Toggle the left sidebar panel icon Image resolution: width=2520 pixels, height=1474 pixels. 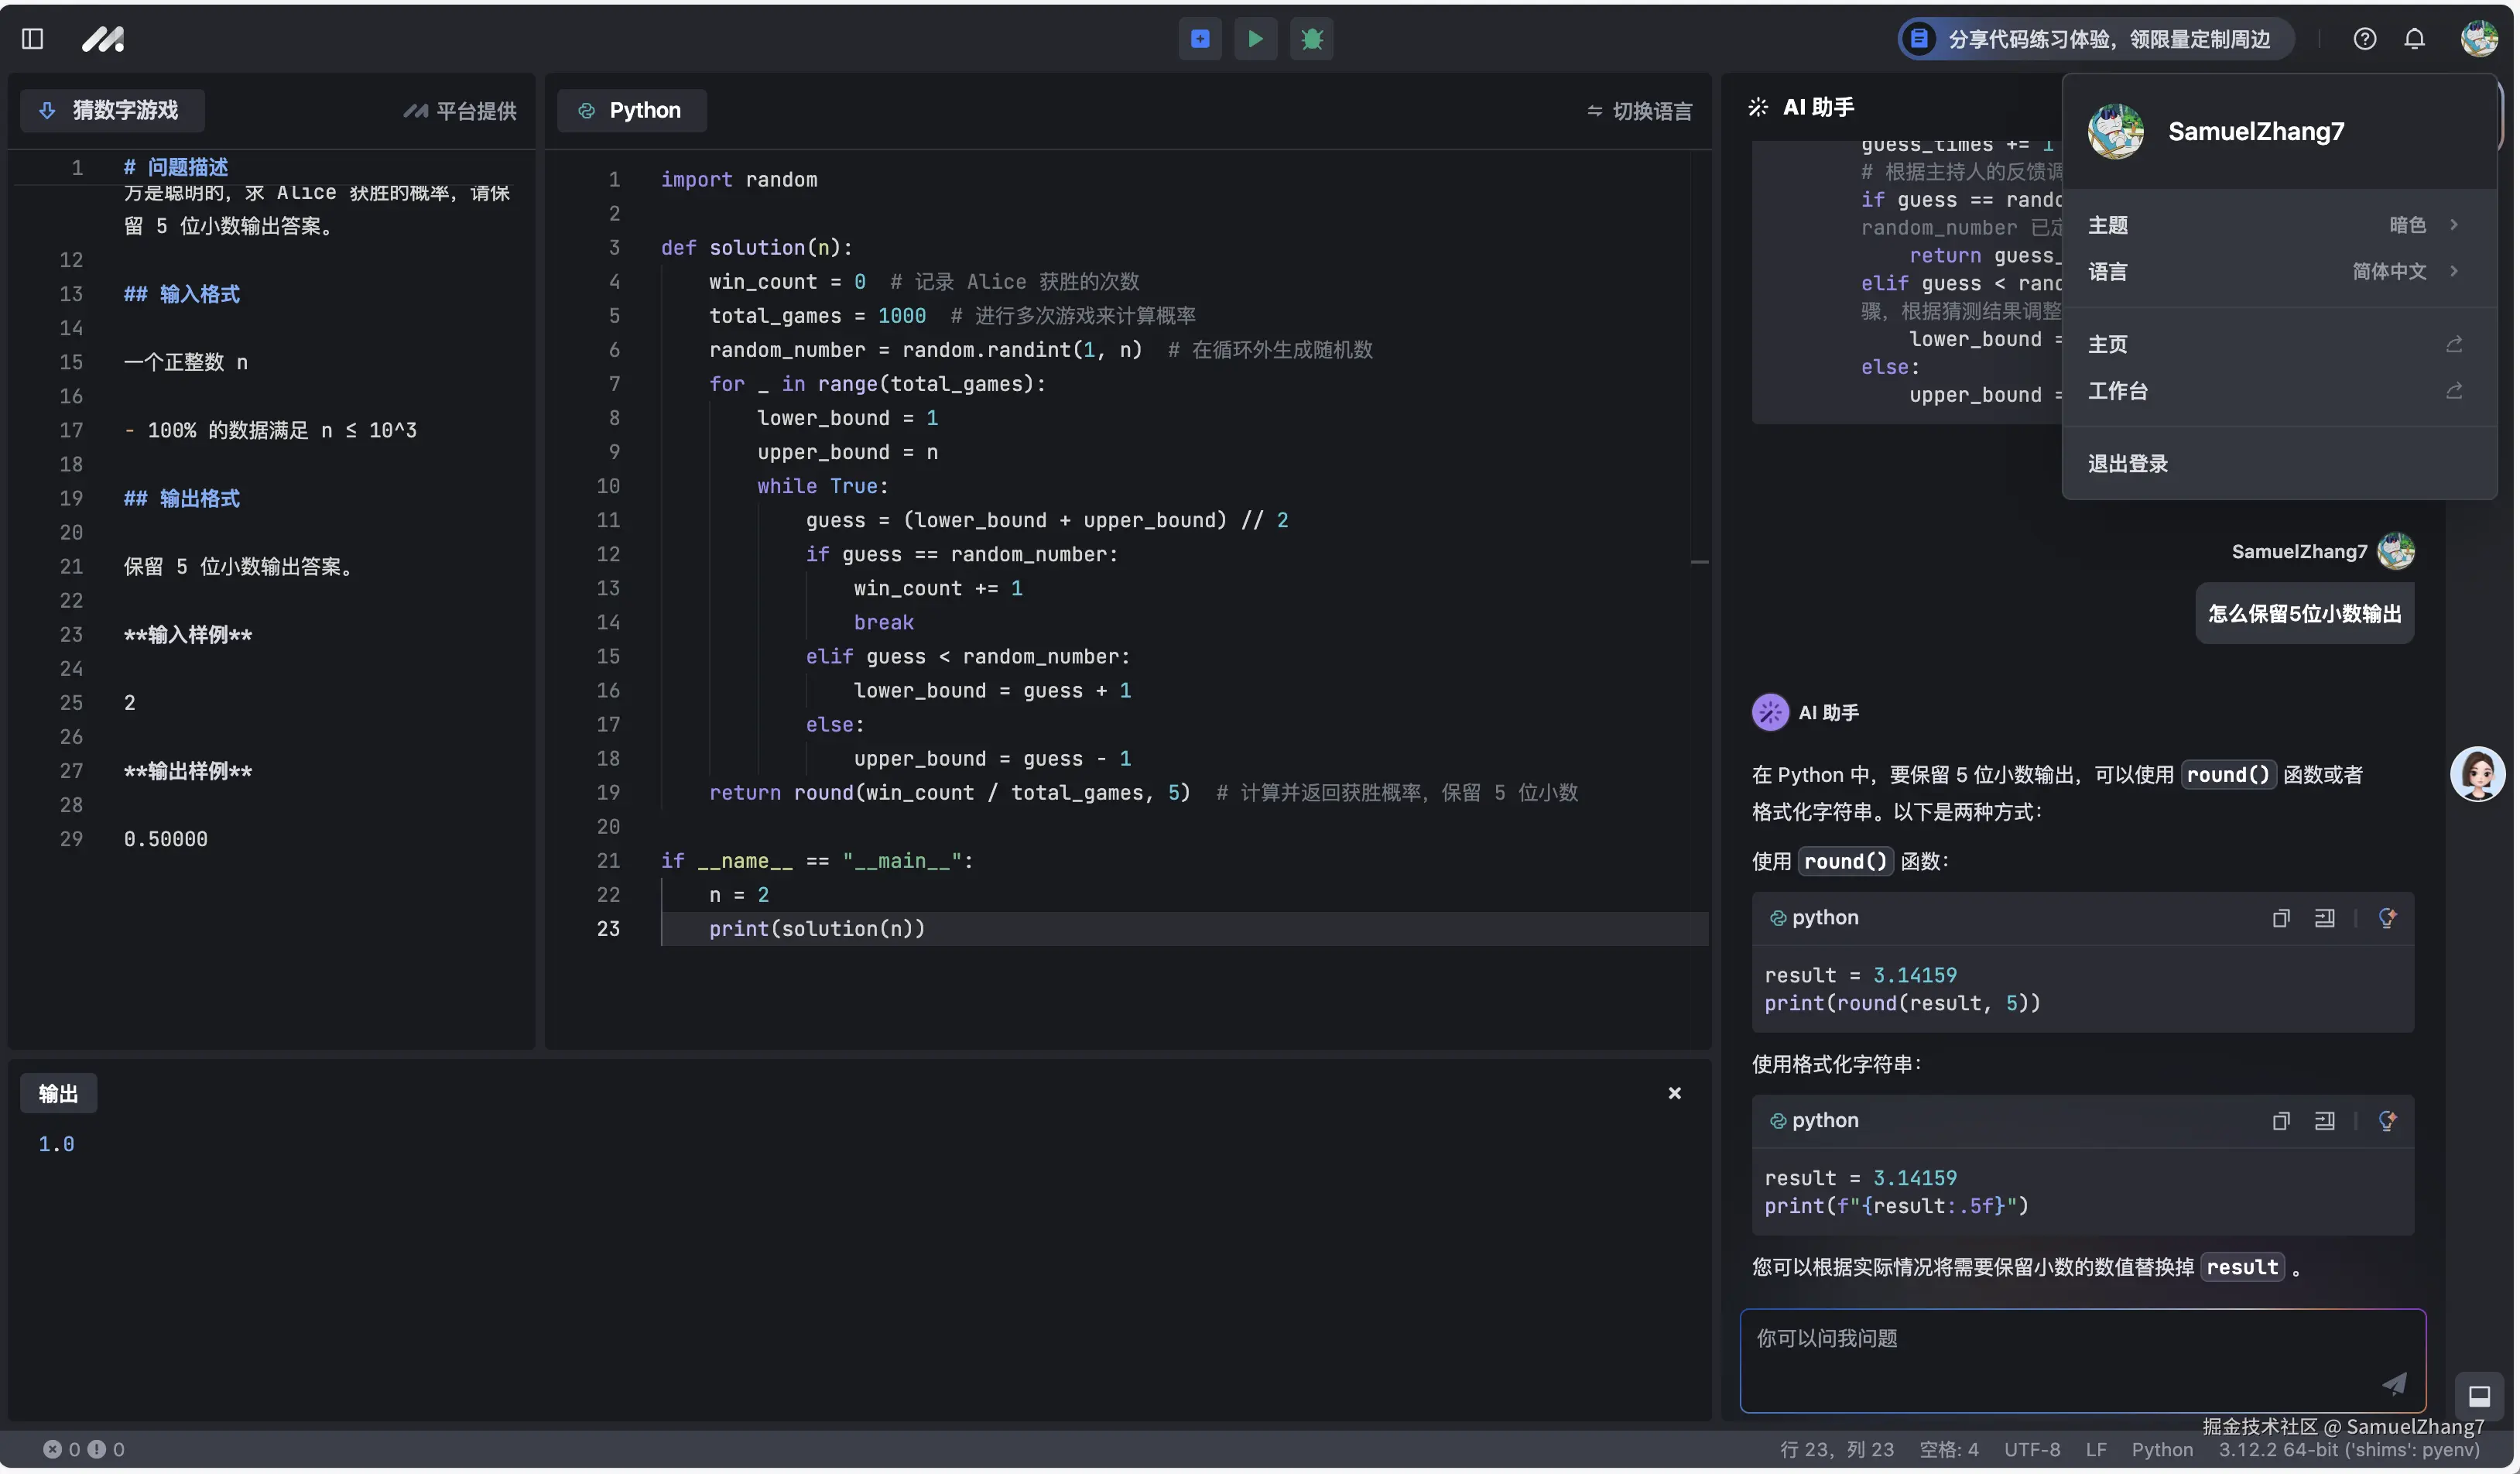32,39
